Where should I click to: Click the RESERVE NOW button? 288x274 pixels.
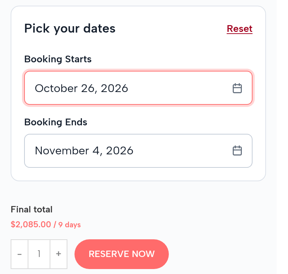[x=122, y=254]
